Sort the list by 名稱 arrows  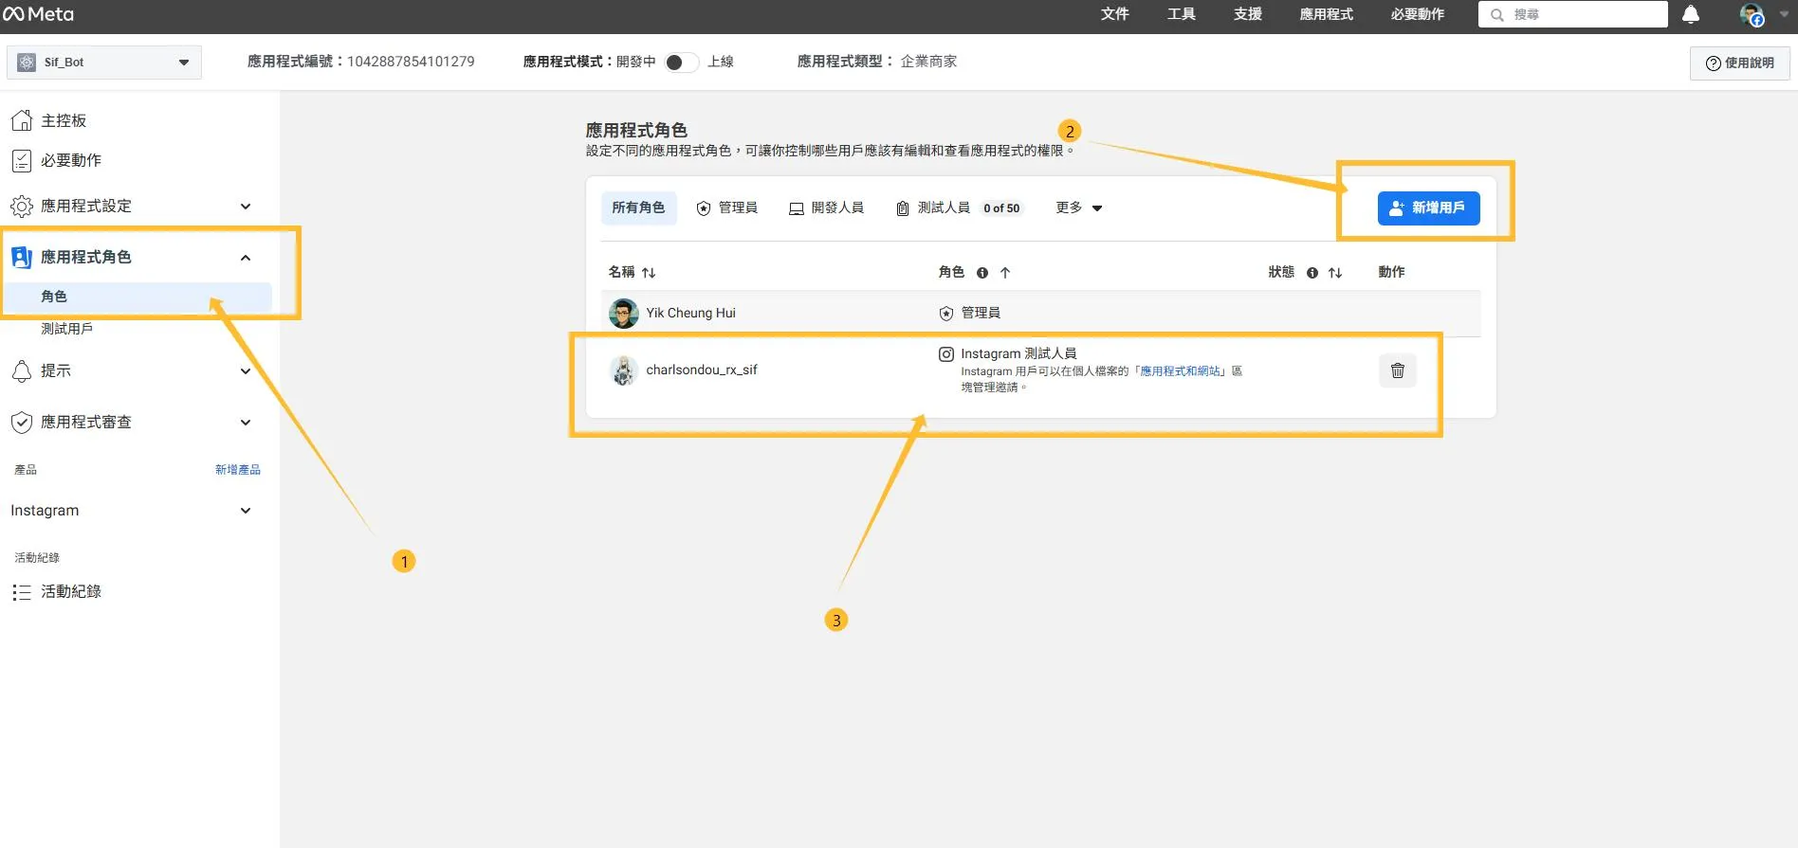649,273
